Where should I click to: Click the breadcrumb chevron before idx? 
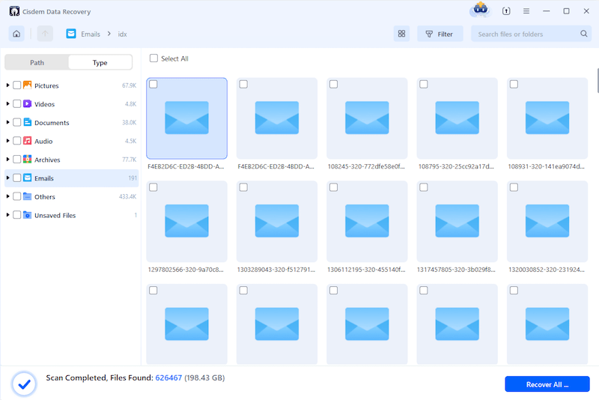click(x=109, y=34)
